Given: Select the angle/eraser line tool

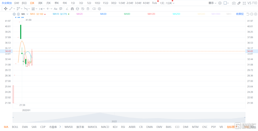Looking at the screenshot, I should pos(67,9).
